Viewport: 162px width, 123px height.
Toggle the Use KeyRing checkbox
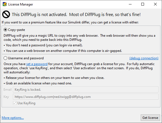[15, 103]
